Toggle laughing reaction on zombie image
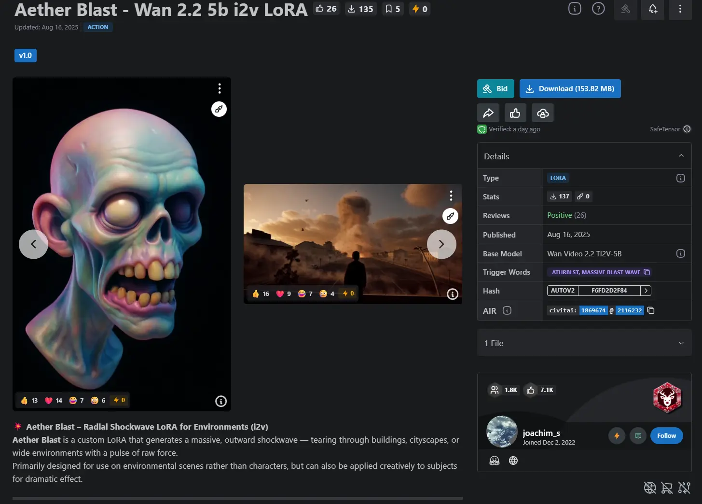This screenshot has height=504, width=702. (76, 400)
